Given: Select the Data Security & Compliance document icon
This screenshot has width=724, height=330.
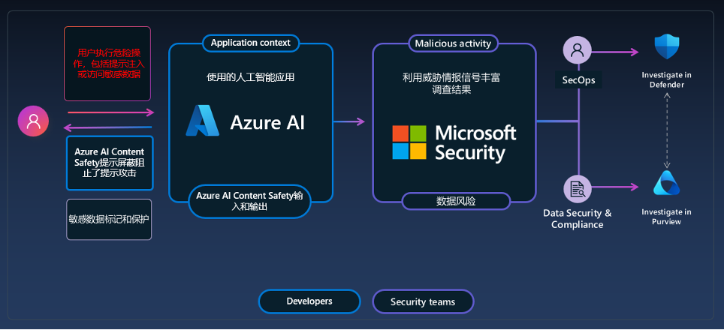Looking at the screenshot, I should tap(578, 189).
